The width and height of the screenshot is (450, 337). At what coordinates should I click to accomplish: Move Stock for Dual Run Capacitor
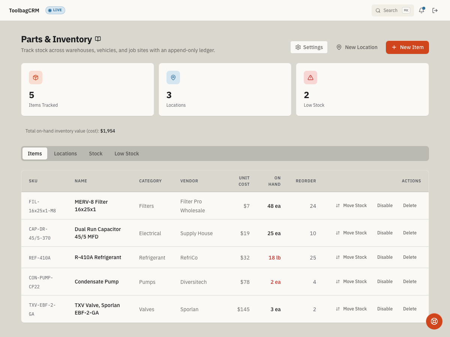coord(351,233)
